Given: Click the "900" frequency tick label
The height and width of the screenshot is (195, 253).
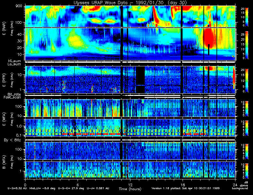Looking at the screenshot, I should coord(19,6).
